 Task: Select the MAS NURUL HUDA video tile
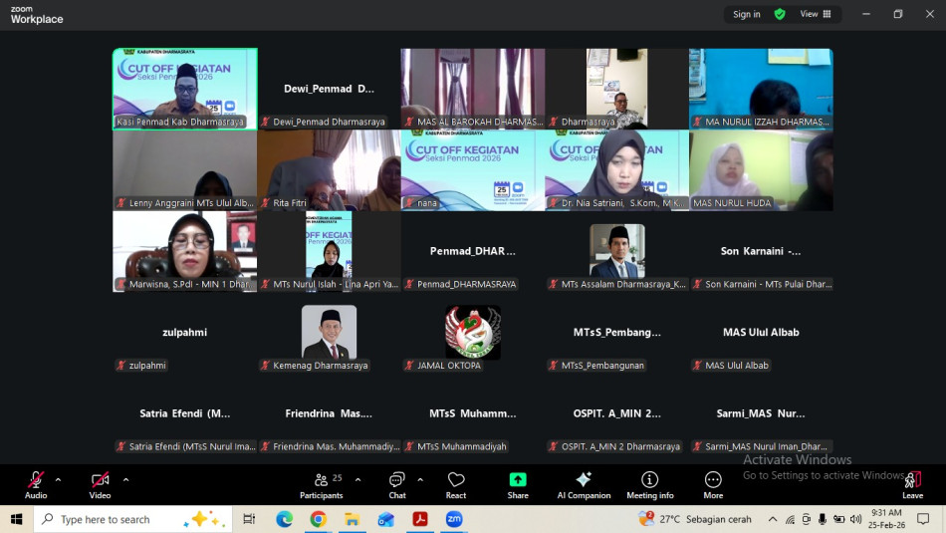[x=761, y=170]
